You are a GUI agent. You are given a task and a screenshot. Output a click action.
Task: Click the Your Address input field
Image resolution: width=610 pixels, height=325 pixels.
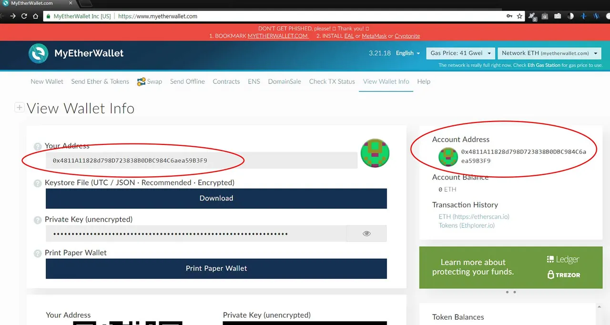202,161
